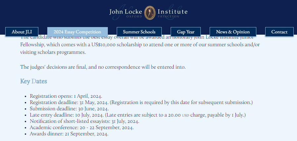Go to the Gap Year page

click(186, 32)
